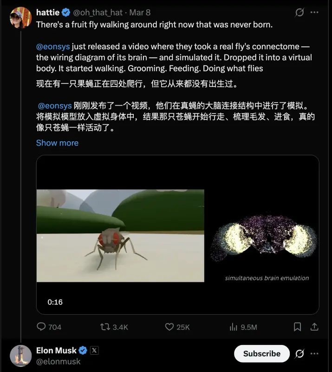Expand tweet text with Show more
This screenshot has height=372, width=332.
coord(58,143)
